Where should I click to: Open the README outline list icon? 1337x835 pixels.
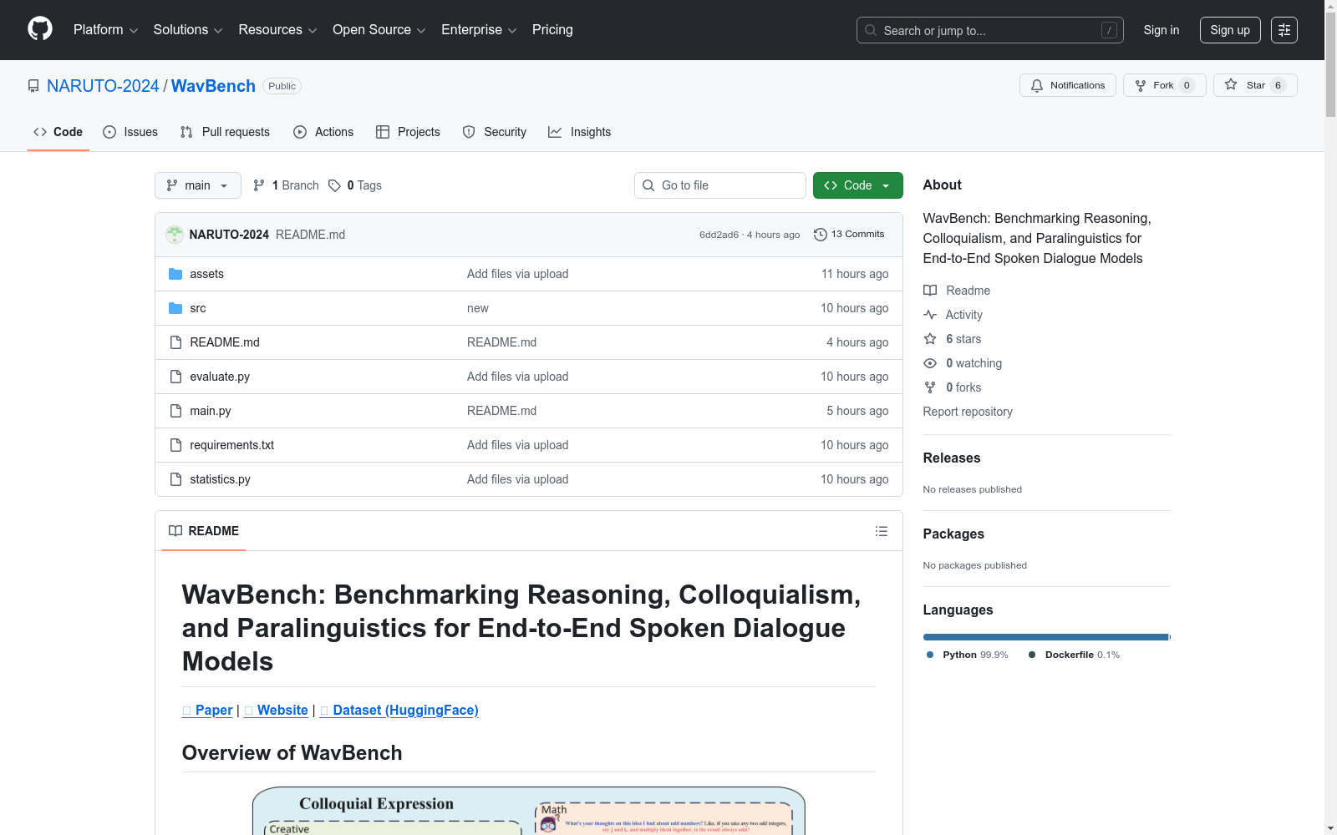(882, 531)
